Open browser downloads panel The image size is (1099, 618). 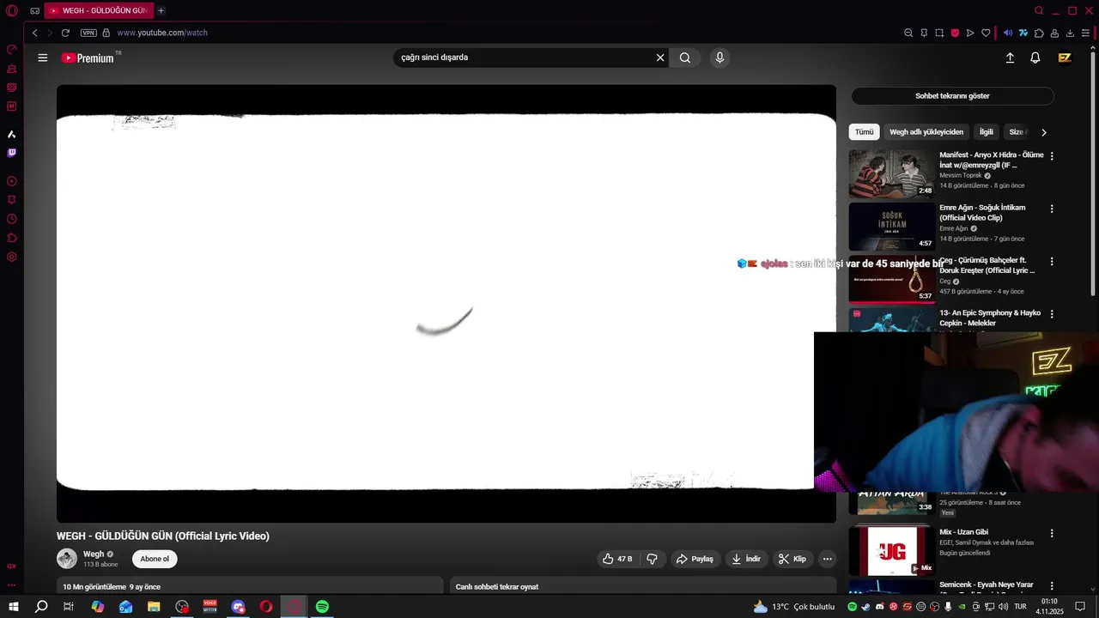pyautogui.click(x=1070, y=33)
